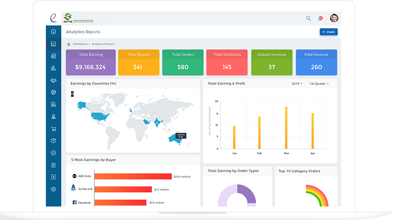This screenshot has width=393, height=220.
Task: Click the ABC Corp. earnings bar
Action: pos(133,176)
